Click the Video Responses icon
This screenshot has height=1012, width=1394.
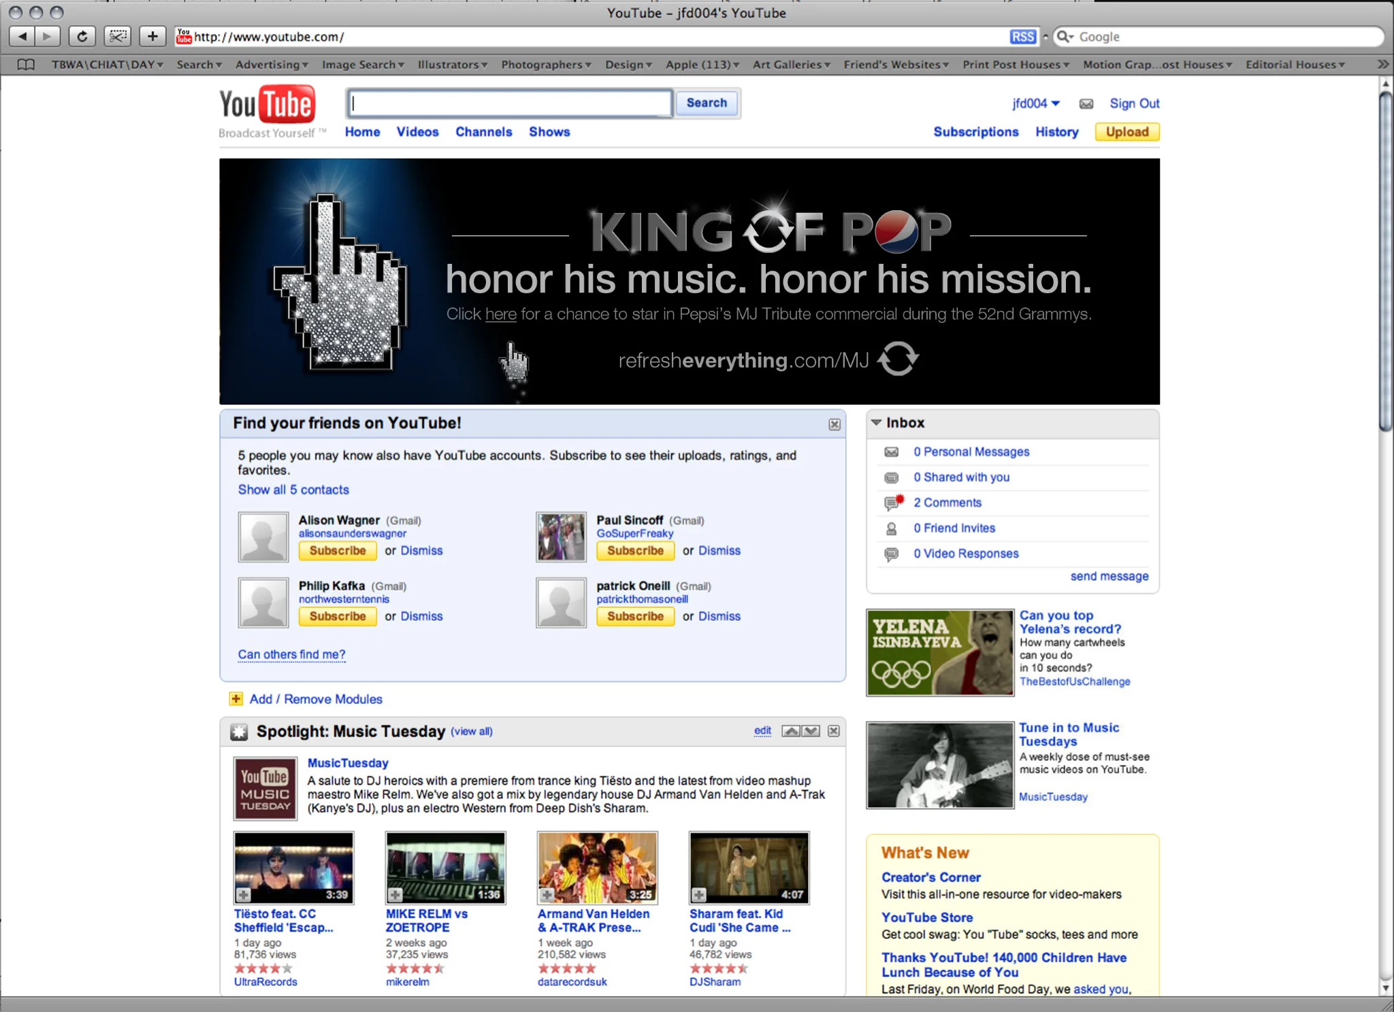892,554
